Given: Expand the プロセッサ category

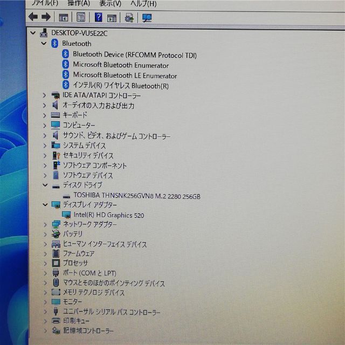Looking at the screenshot, I should click(x=45, y=264).
